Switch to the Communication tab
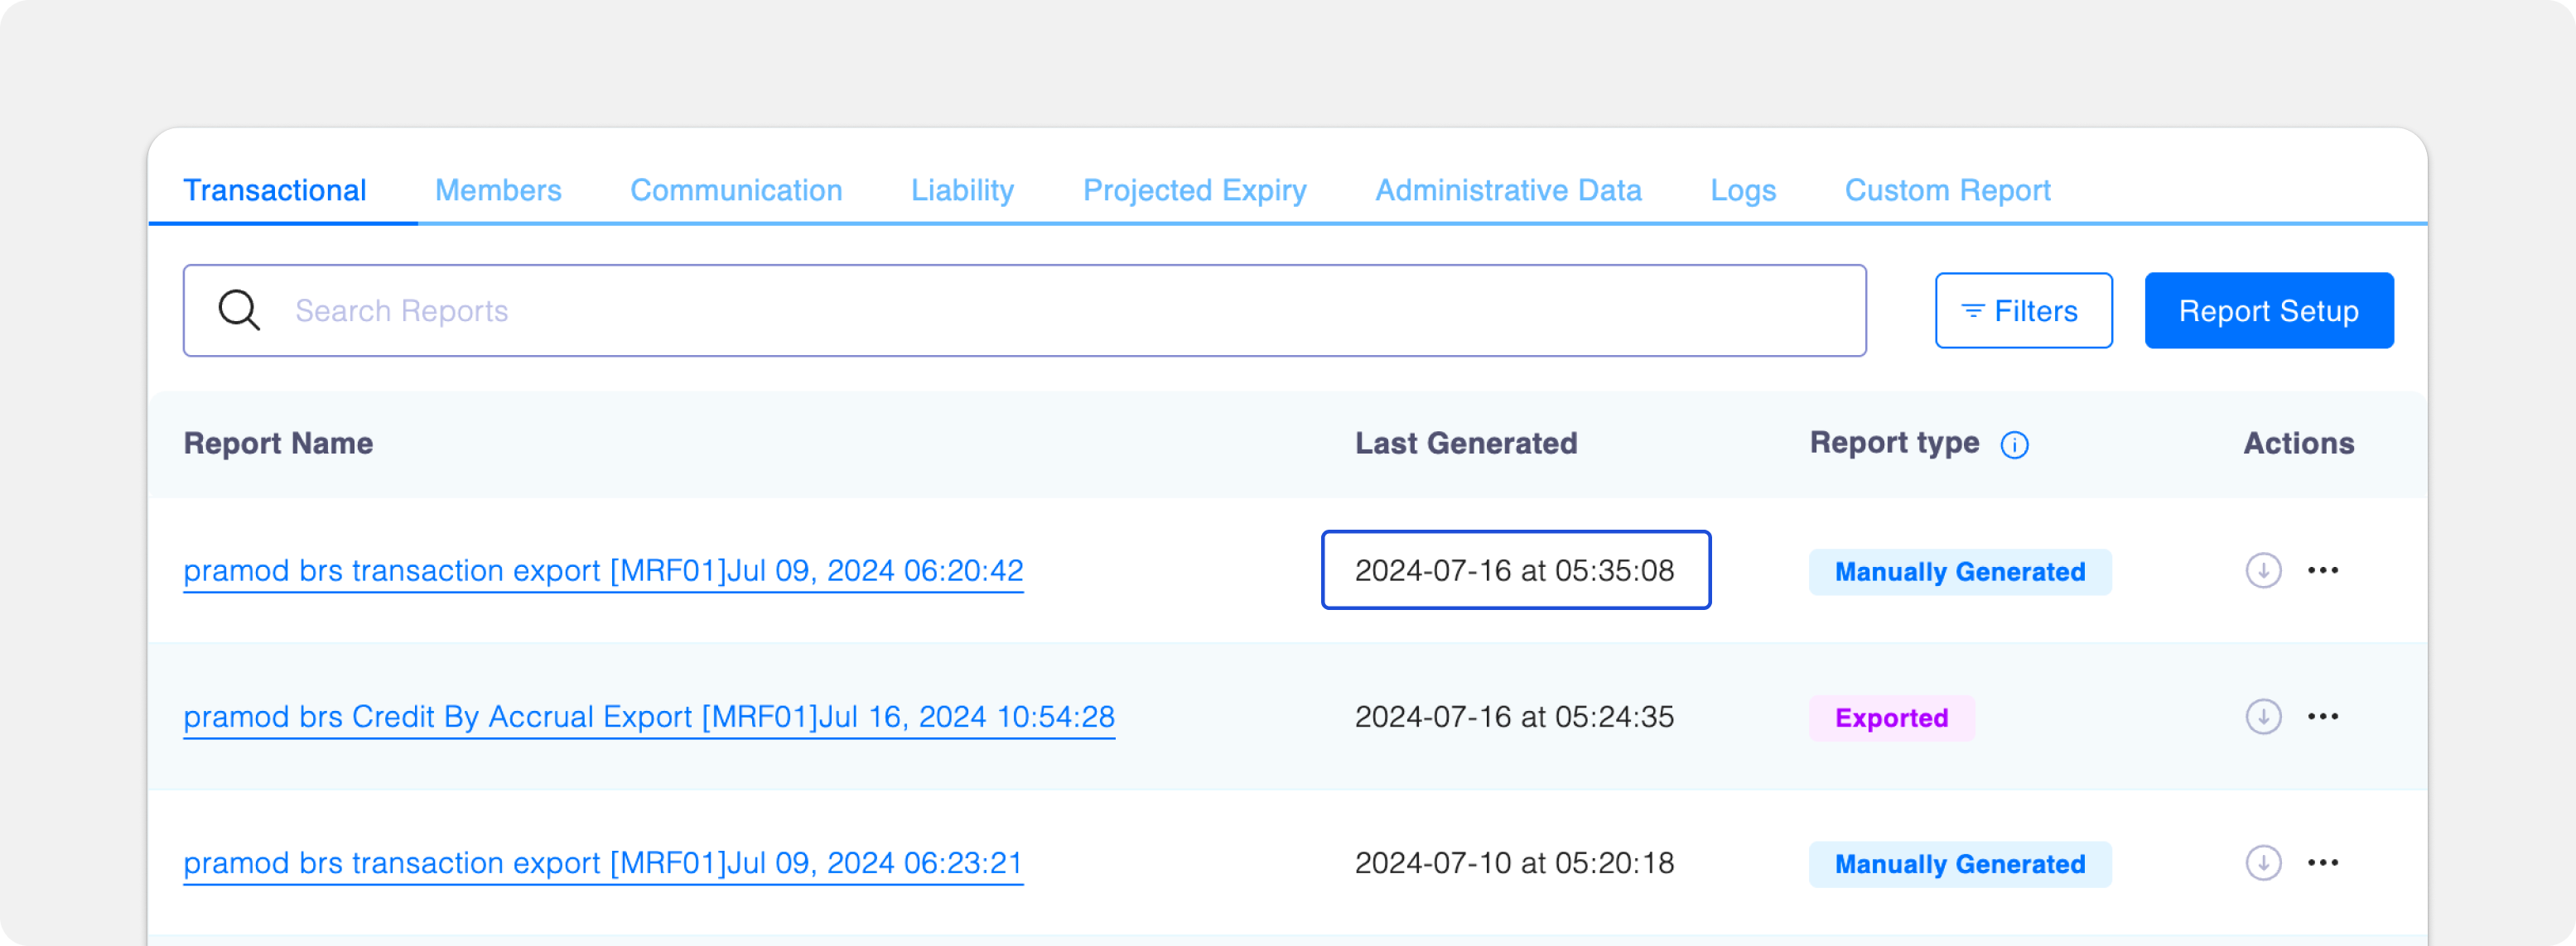The image size is (2576, 946). [x=736, y=190]
